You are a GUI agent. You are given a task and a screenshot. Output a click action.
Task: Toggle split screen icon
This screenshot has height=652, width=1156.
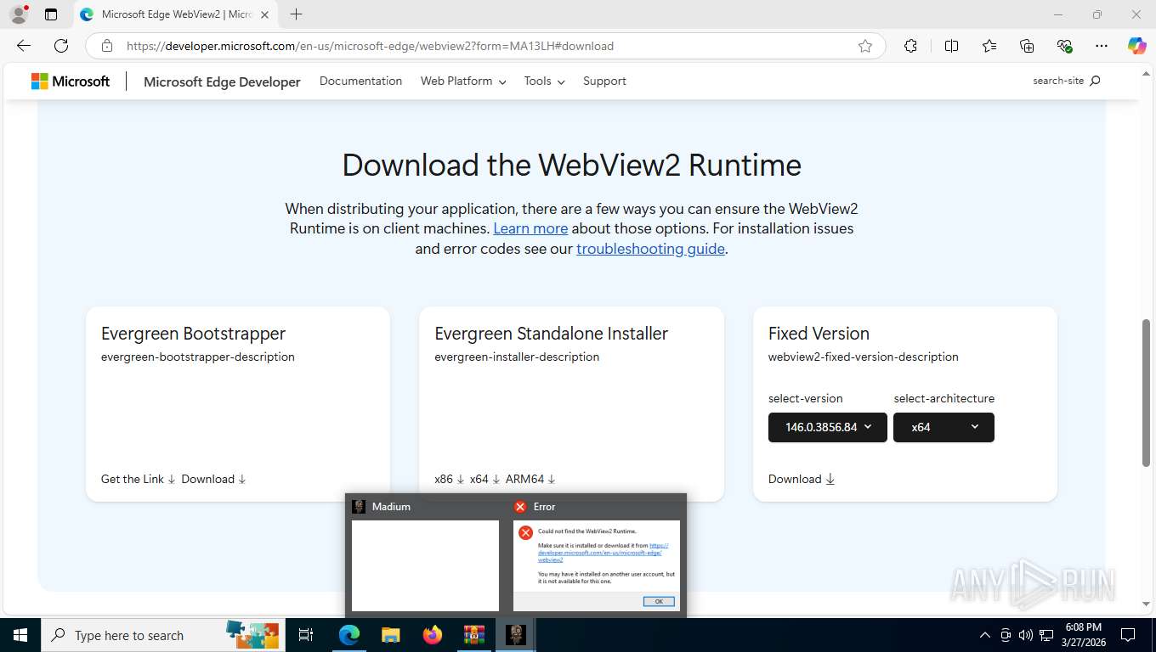[951, 46]
